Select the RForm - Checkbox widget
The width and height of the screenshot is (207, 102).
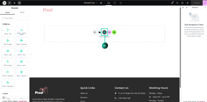[8, 73]
